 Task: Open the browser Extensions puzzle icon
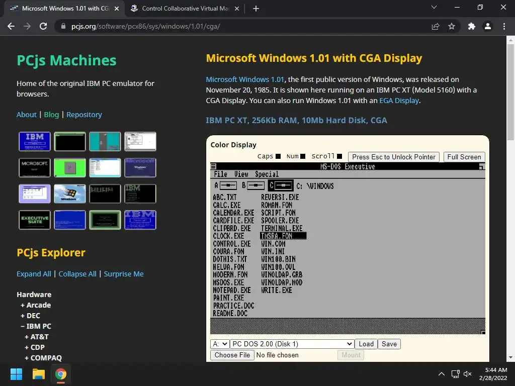pyautogui.click(x=472, y=26)
